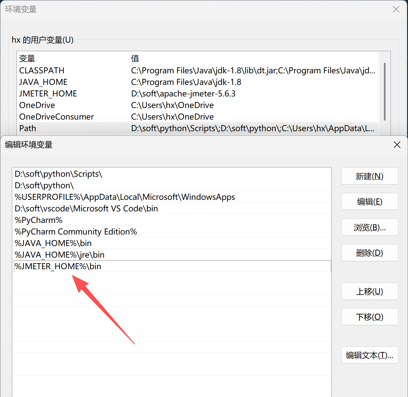The image size is (408, 397).
Task: Click the 值 column header
Action: pos(254,58)
